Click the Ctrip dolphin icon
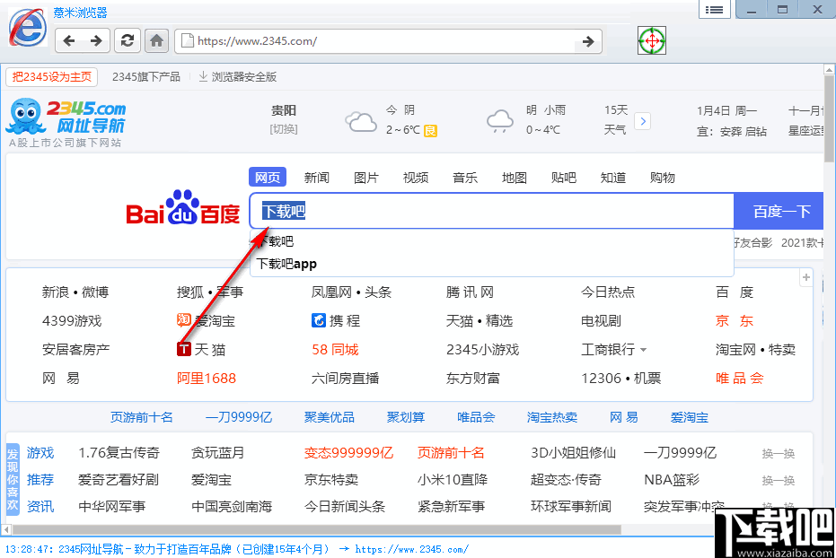The width and height of the screenshot is (836, 558). click(318, 320)
